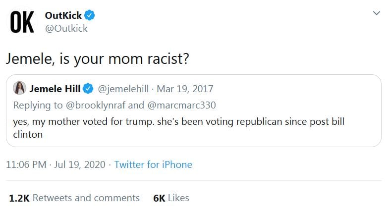Go to the @Outkick handle
Viewport: 391px width, 213px height.
[66, 28]
